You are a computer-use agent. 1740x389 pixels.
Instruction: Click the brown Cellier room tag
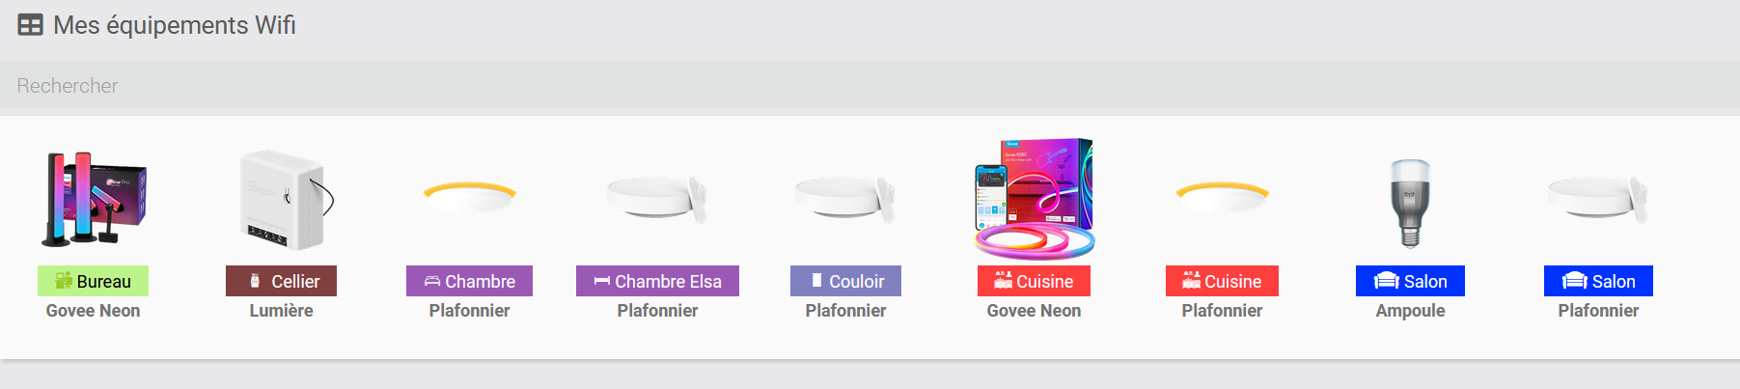pyautogui.click(x=282, y=281)
